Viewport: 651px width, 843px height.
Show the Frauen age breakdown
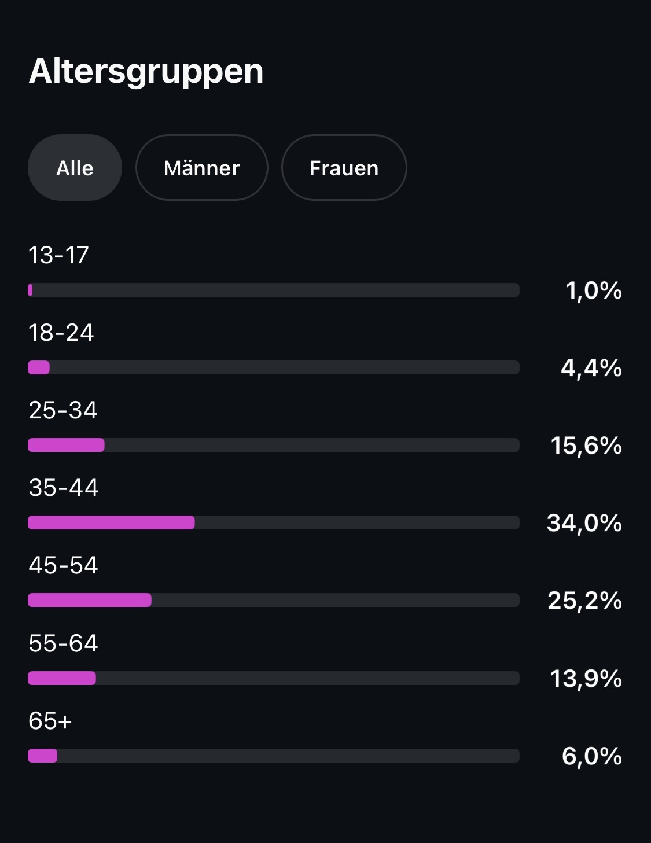[x=344, y=168]
